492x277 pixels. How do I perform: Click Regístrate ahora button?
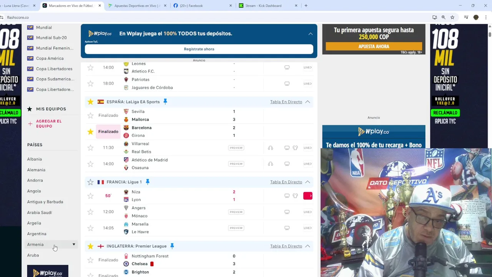(x=199, y=49)
